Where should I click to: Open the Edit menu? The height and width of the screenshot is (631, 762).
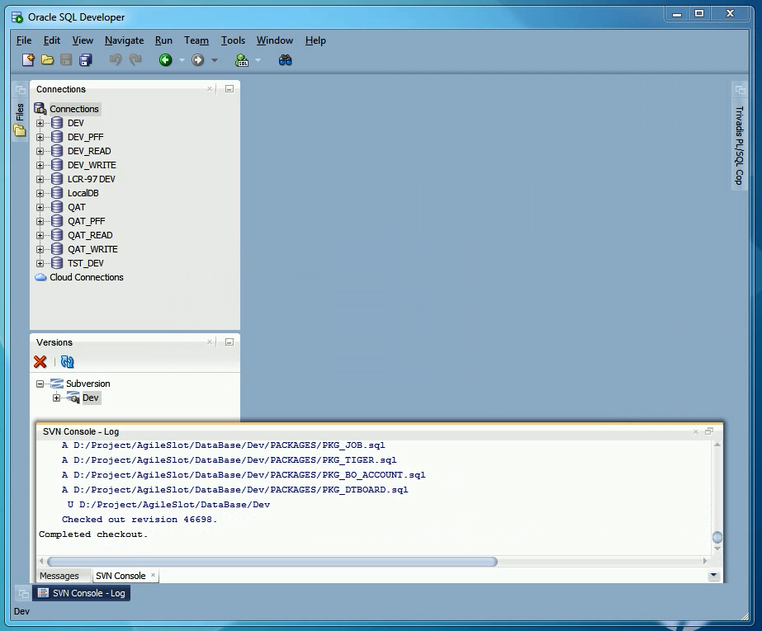(x=51, y=40)
